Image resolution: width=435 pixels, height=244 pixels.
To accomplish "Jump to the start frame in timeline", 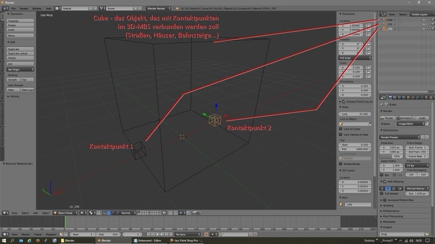I will (148, 234).
